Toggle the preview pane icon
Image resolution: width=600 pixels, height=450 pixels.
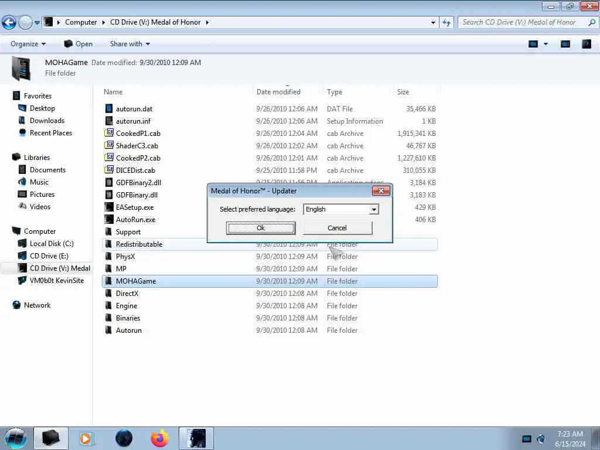pos(565,44)
